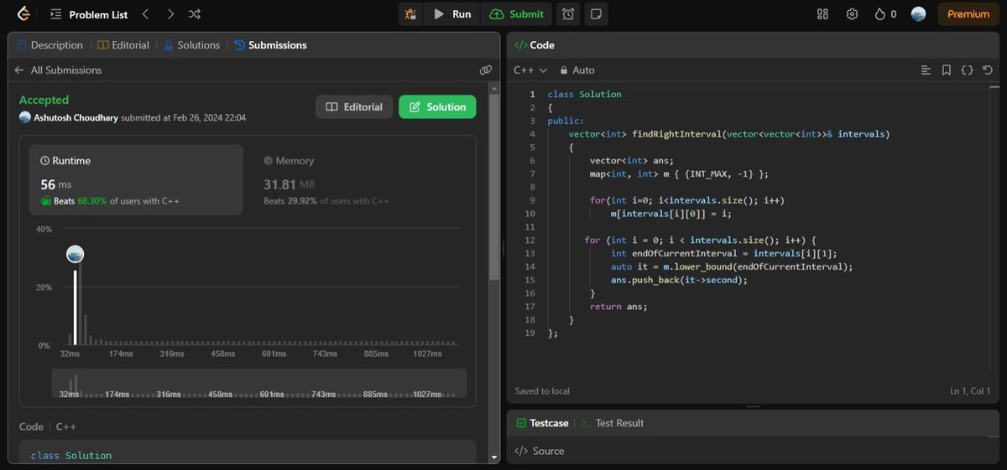
Task: Run the code
Action: pyautogui.click(x=452, y=14)
